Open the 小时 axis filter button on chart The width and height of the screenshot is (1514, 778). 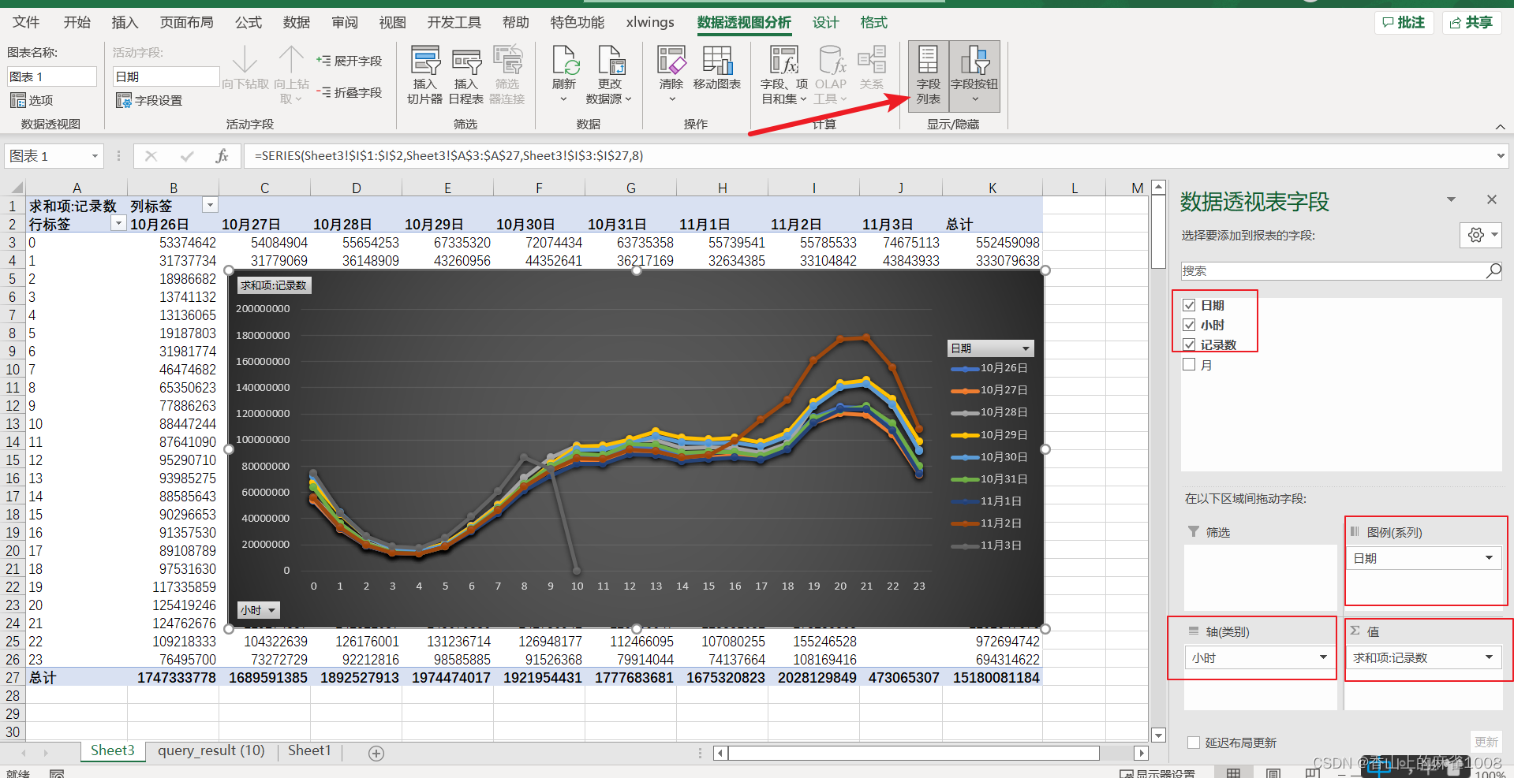(259, 610)
